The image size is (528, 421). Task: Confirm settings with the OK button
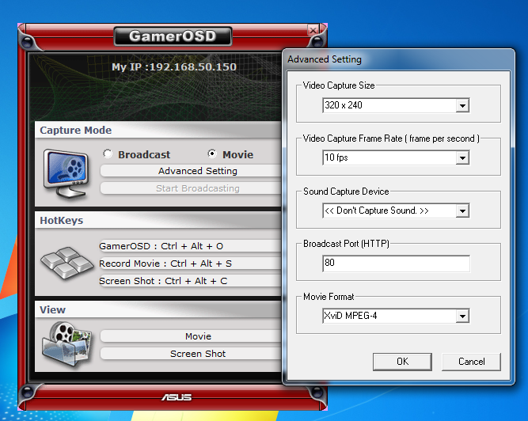pyautogui.click(x=402, y=362)
